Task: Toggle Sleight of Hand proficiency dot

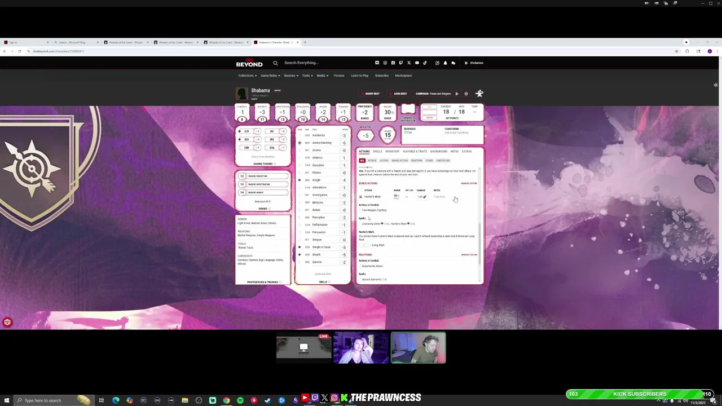Action: point(300,247)
